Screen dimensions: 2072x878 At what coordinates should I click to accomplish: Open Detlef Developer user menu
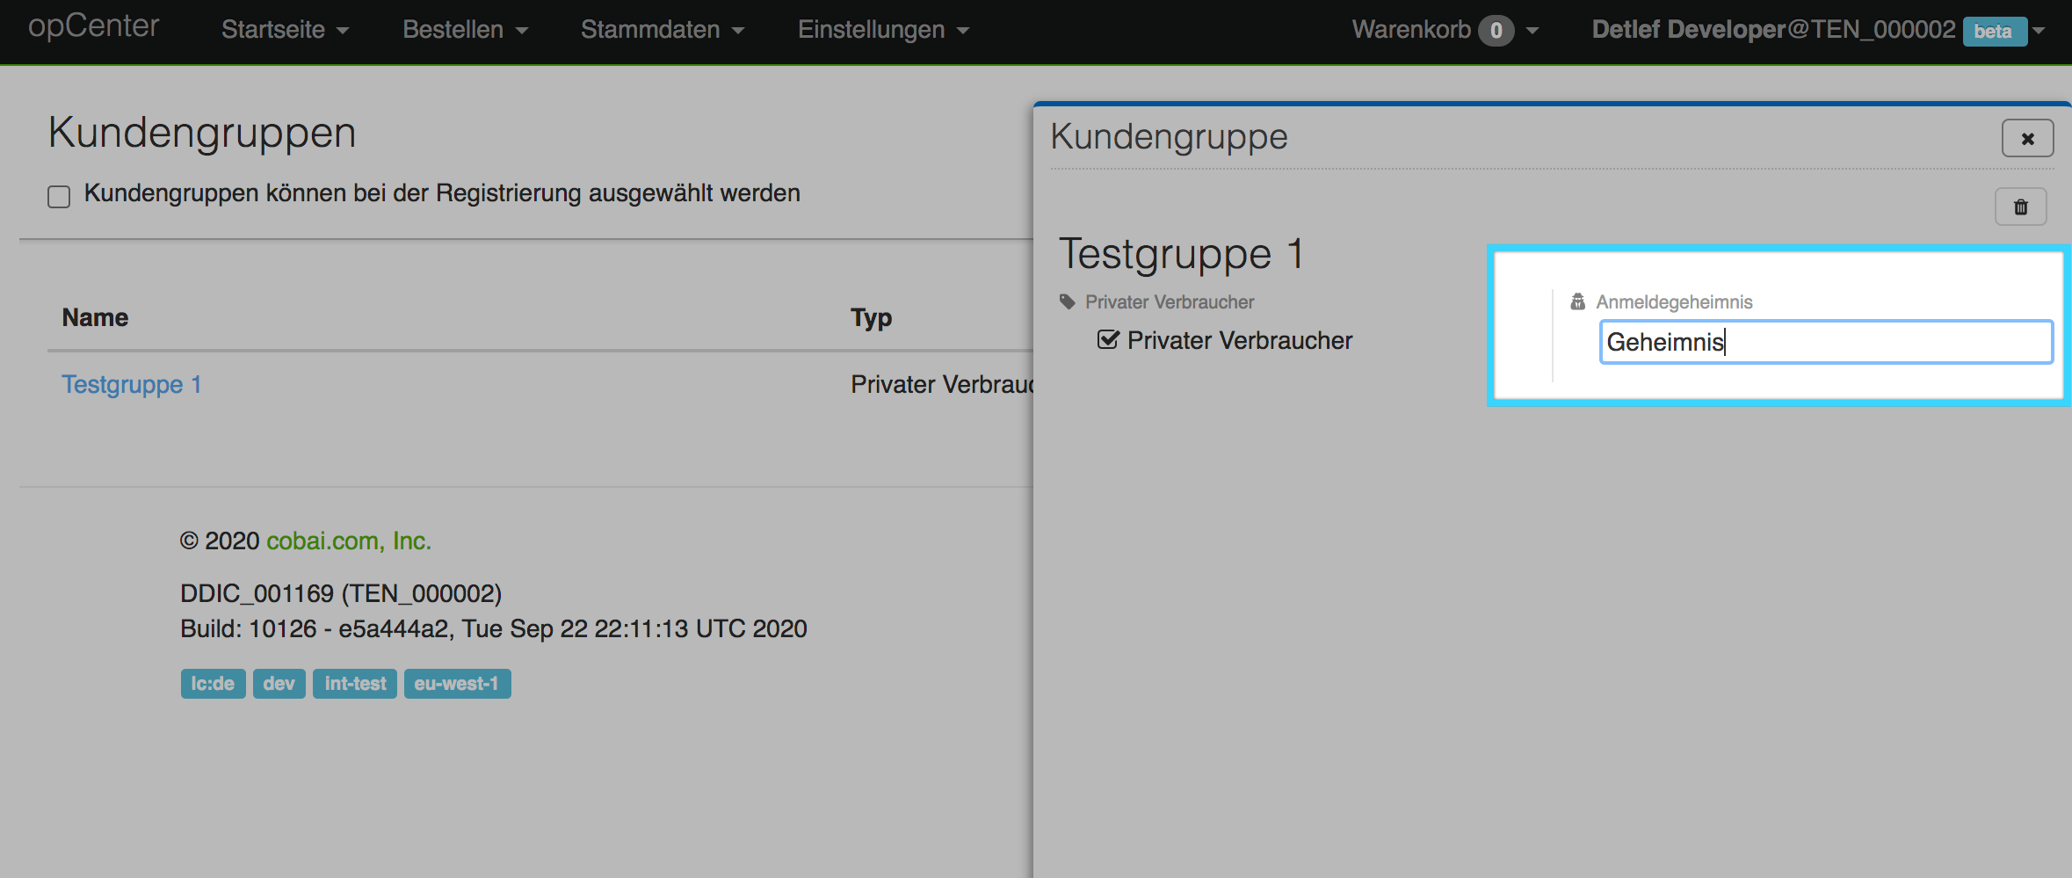1772,30
